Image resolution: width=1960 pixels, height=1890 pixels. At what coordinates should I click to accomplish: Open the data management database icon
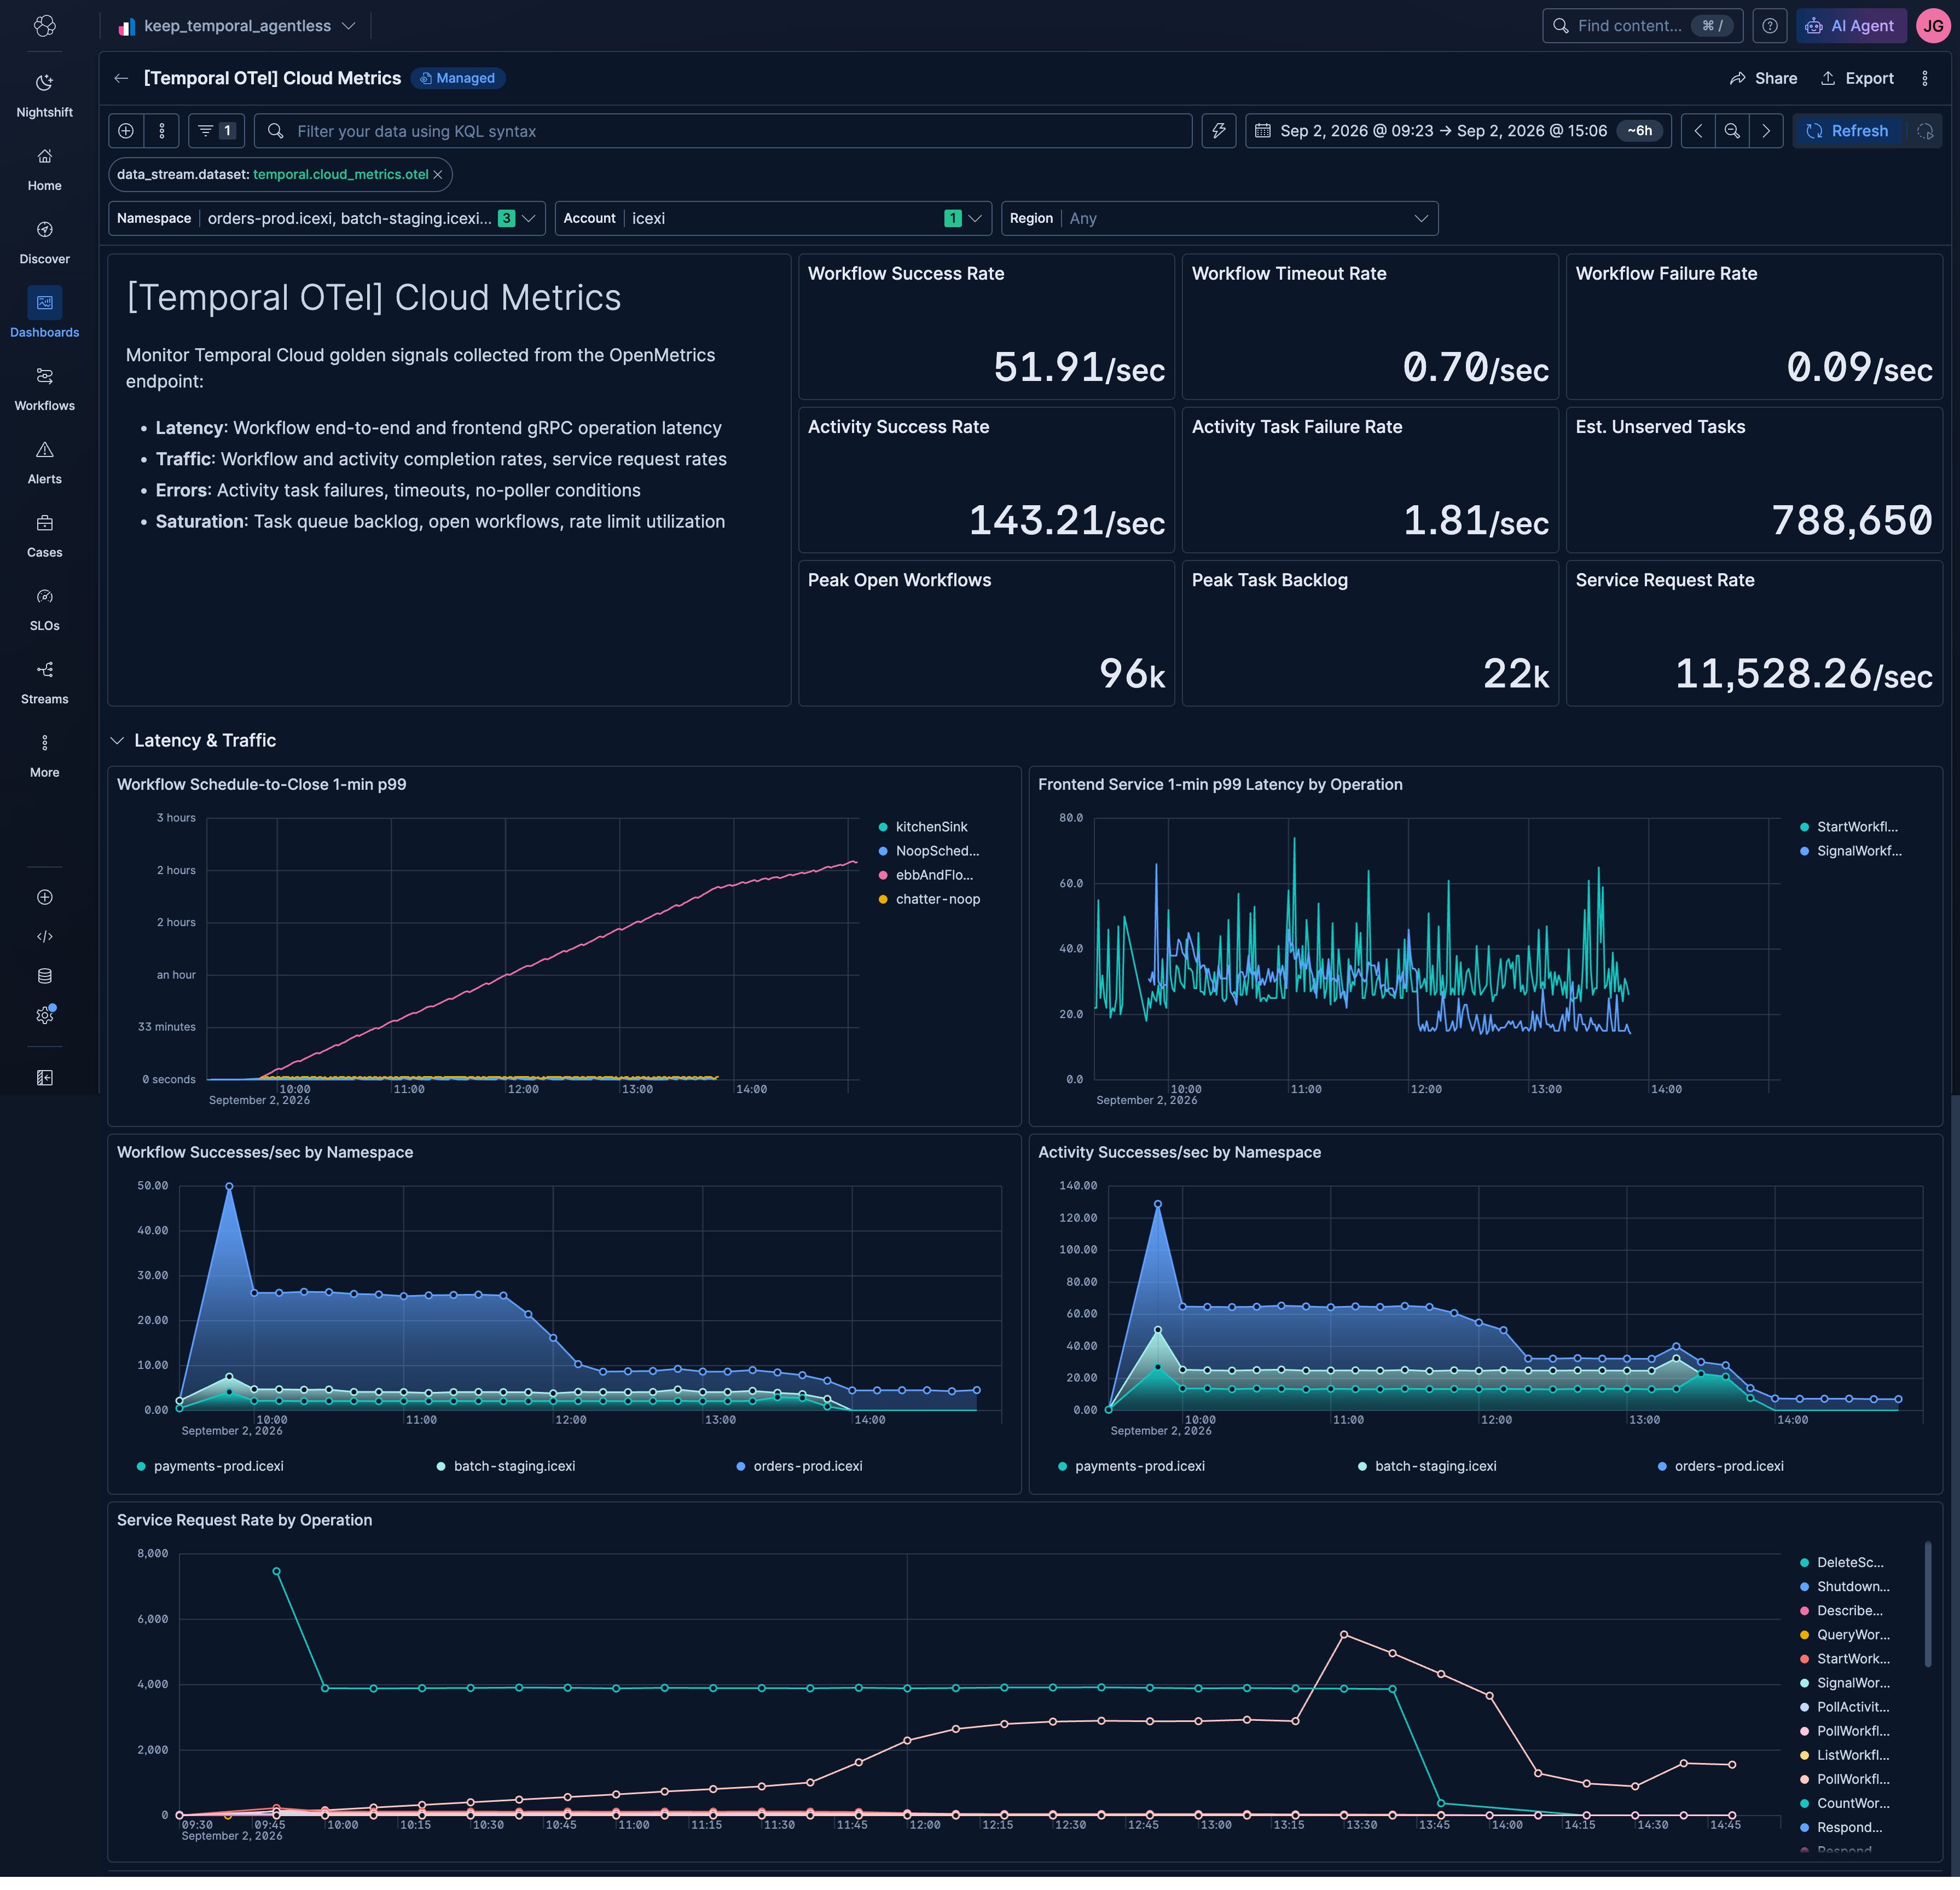coord(44,976)
